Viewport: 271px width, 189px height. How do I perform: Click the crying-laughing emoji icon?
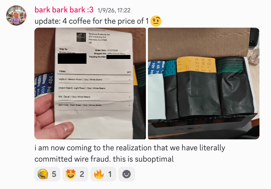(x=43, y=174)
